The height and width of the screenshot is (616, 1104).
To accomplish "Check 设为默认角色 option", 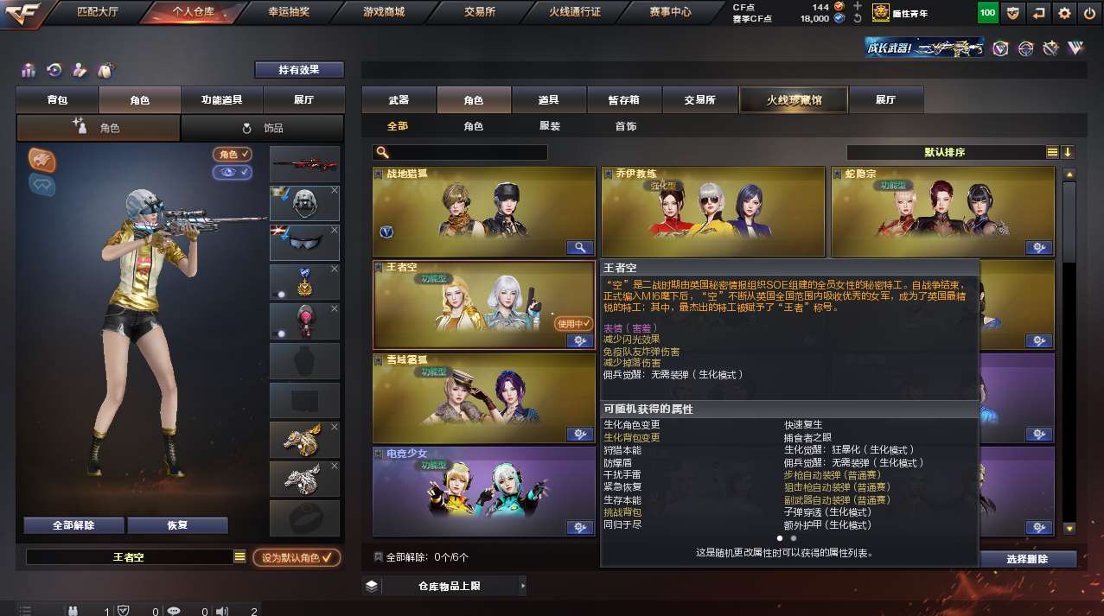I will coord(297,557).
